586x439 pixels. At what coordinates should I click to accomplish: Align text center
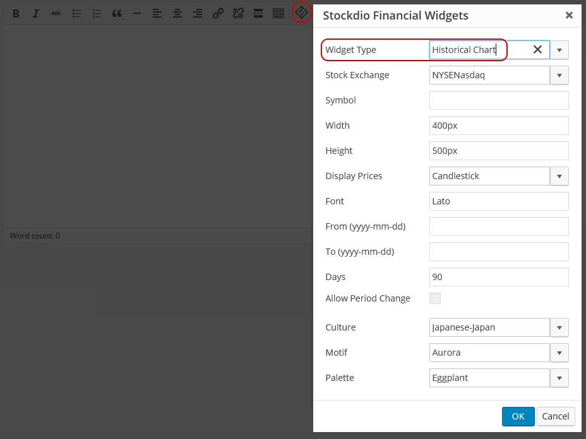point(177,14)
